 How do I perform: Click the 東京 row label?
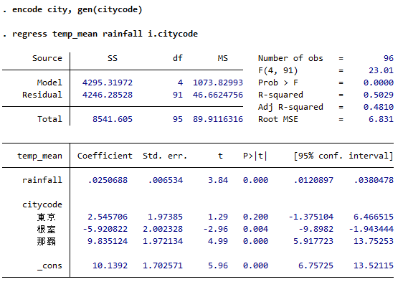click(x=47, y=217)
